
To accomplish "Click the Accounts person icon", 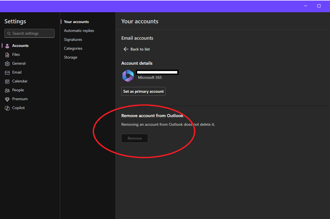I will [x=7, y=46].
